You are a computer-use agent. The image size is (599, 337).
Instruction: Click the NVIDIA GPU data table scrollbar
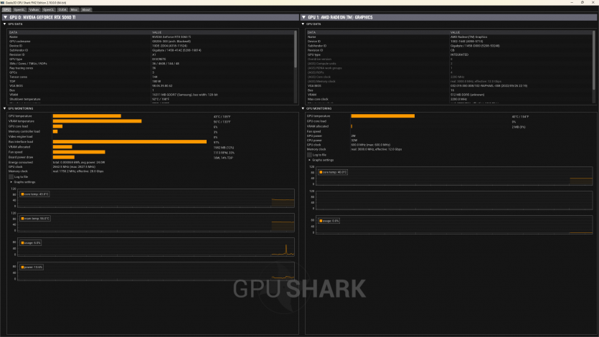296,50
